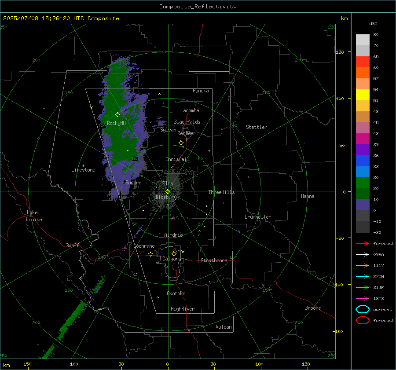Viewport: 396px width, 370px height.
Task: Click the Didsbury map label
Action: tap(166, 197)
